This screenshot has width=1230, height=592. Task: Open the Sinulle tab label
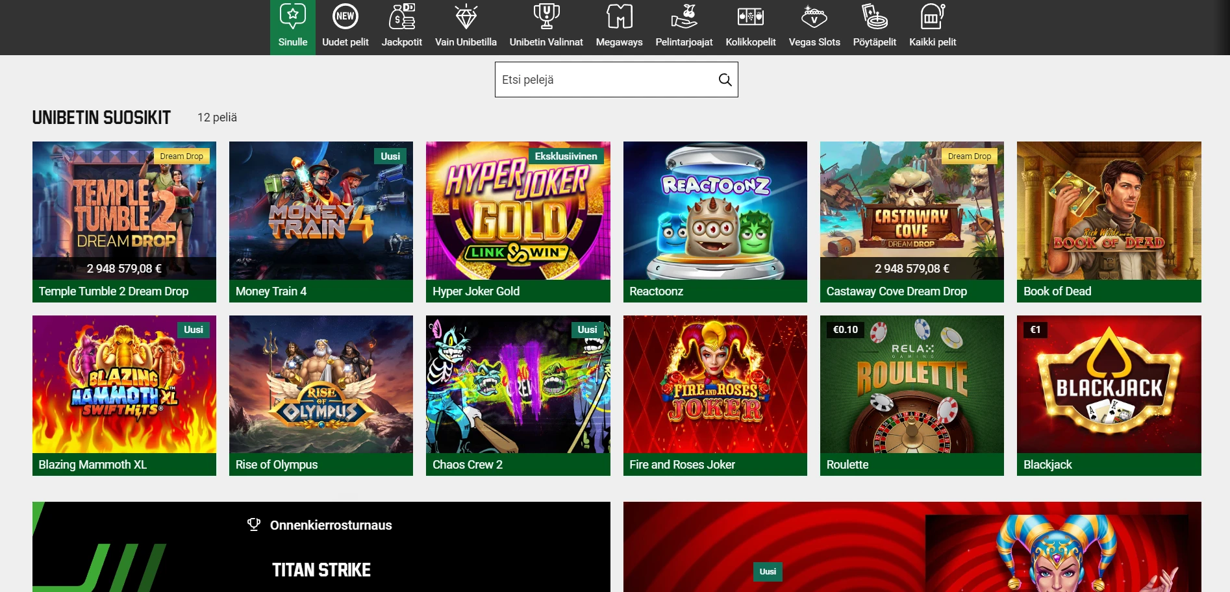coord(293,42)
